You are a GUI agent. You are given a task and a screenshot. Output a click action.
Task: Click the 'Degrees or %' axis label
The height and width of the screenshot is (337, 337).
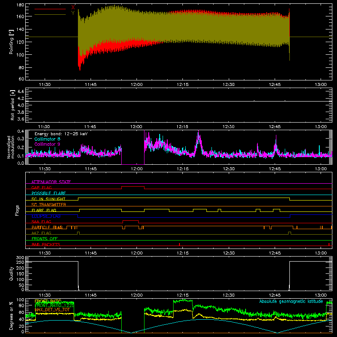click(x=11, y=316)
